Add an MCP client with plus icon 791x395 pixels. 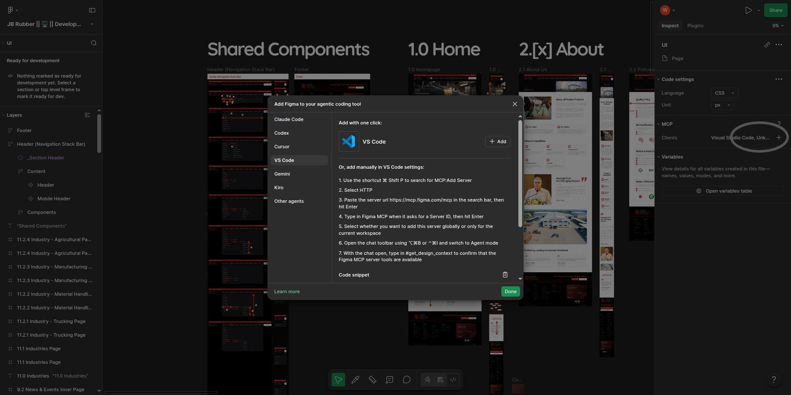coord(779,138)
